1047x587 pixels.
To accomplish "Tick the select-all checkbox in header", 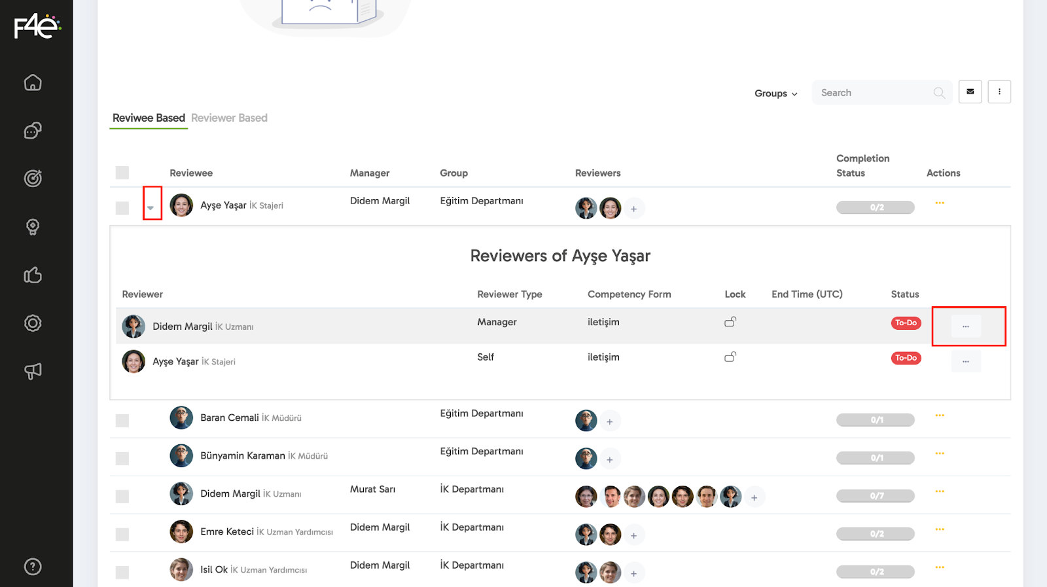I will [x=122, y=173].
